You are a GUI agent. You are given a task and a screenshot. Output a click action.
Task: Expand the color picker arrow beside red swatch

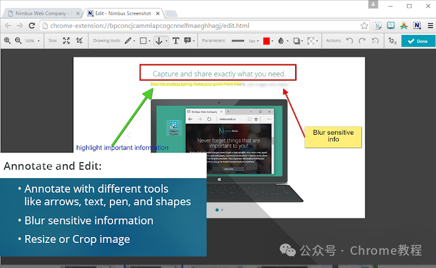point(272,41)
